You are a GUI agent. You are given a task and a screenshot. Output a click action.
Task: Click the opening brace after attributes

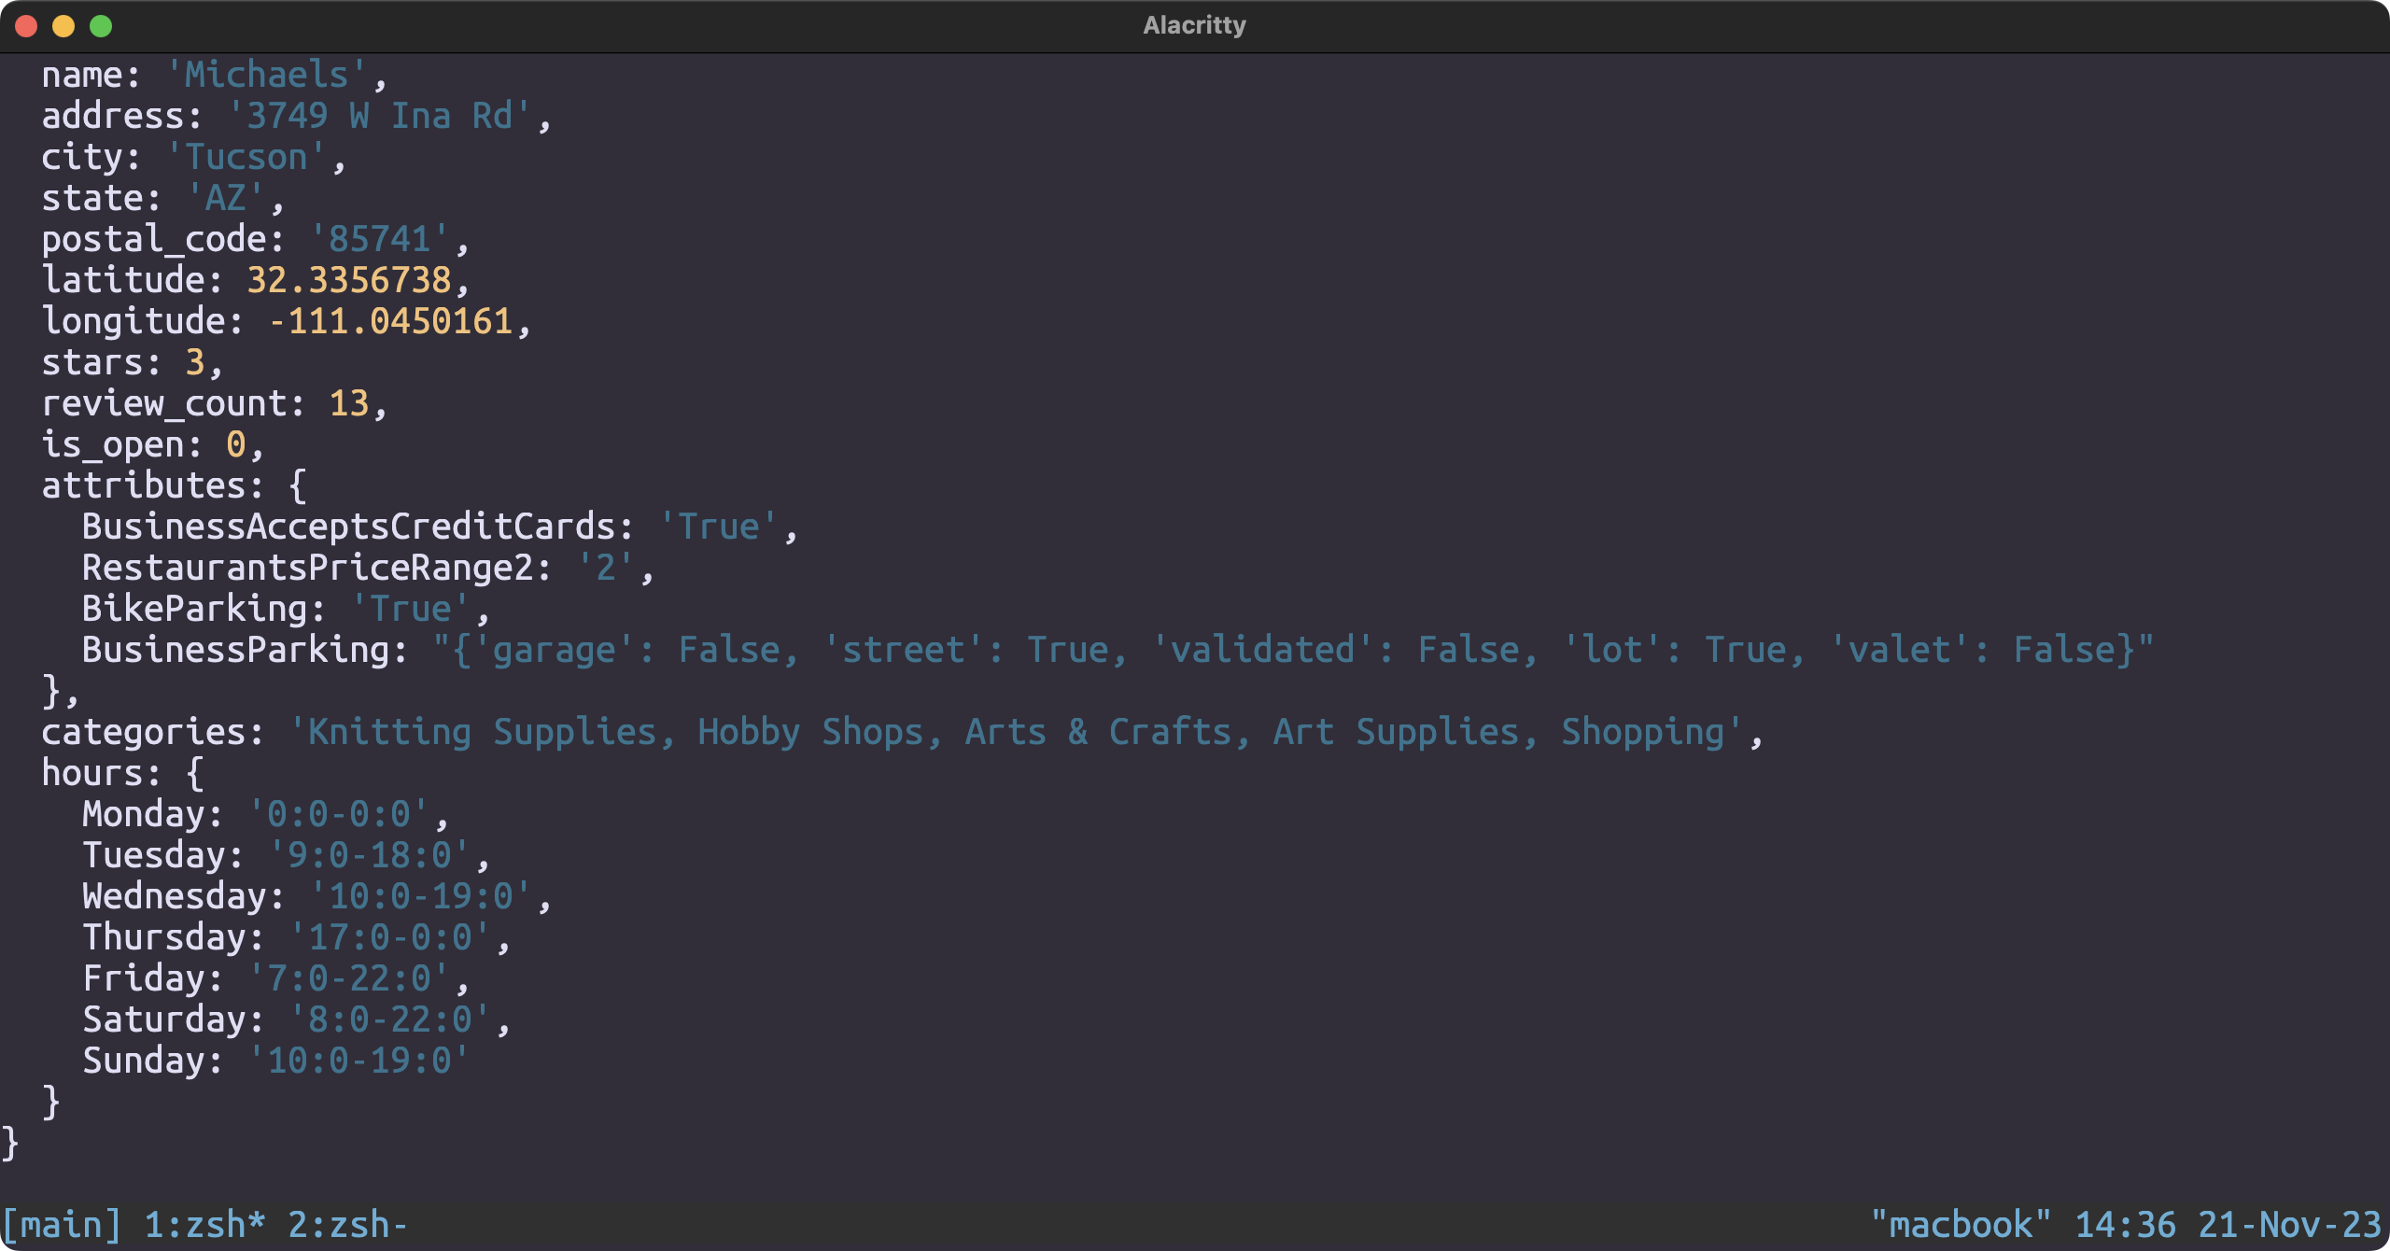coord(297,485)
